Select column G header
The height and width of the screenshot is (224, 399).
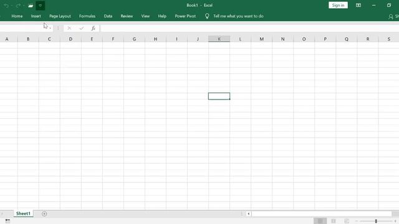point(134,39)
